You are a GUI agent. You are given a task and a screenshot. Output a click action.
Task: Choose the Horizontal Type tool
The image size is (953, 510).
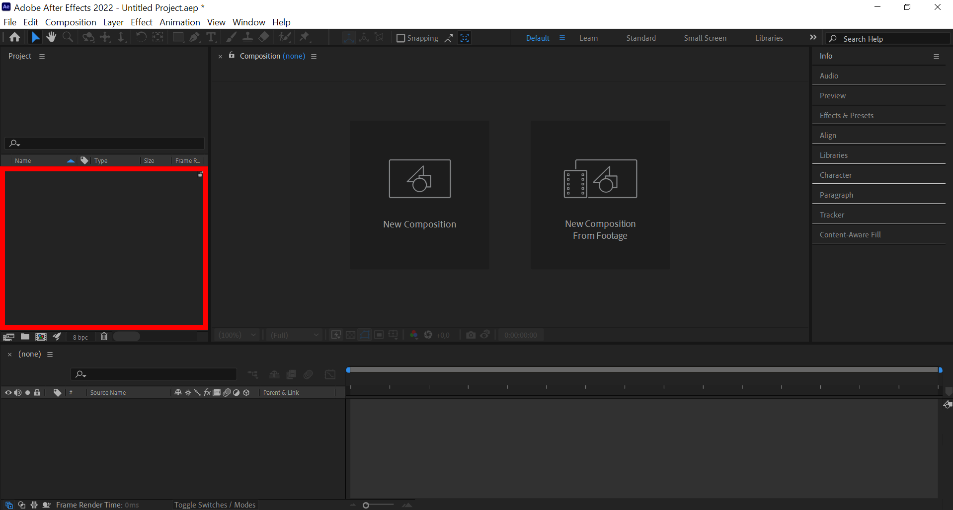pos(211,37)
